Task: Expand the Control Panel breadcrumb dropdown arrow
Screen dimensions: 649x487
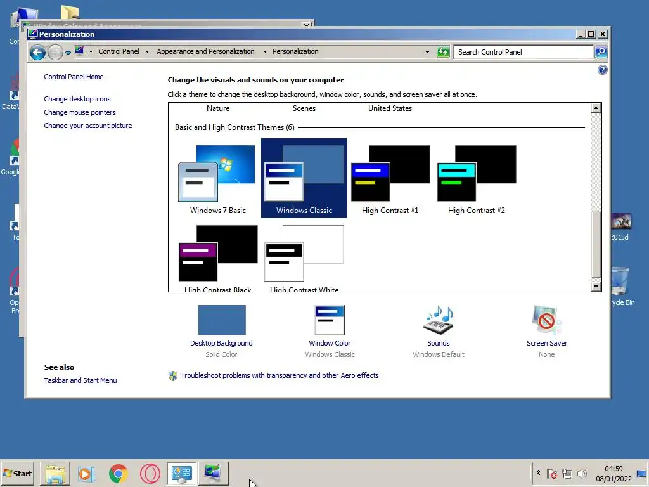Action: tap(147, 52)
